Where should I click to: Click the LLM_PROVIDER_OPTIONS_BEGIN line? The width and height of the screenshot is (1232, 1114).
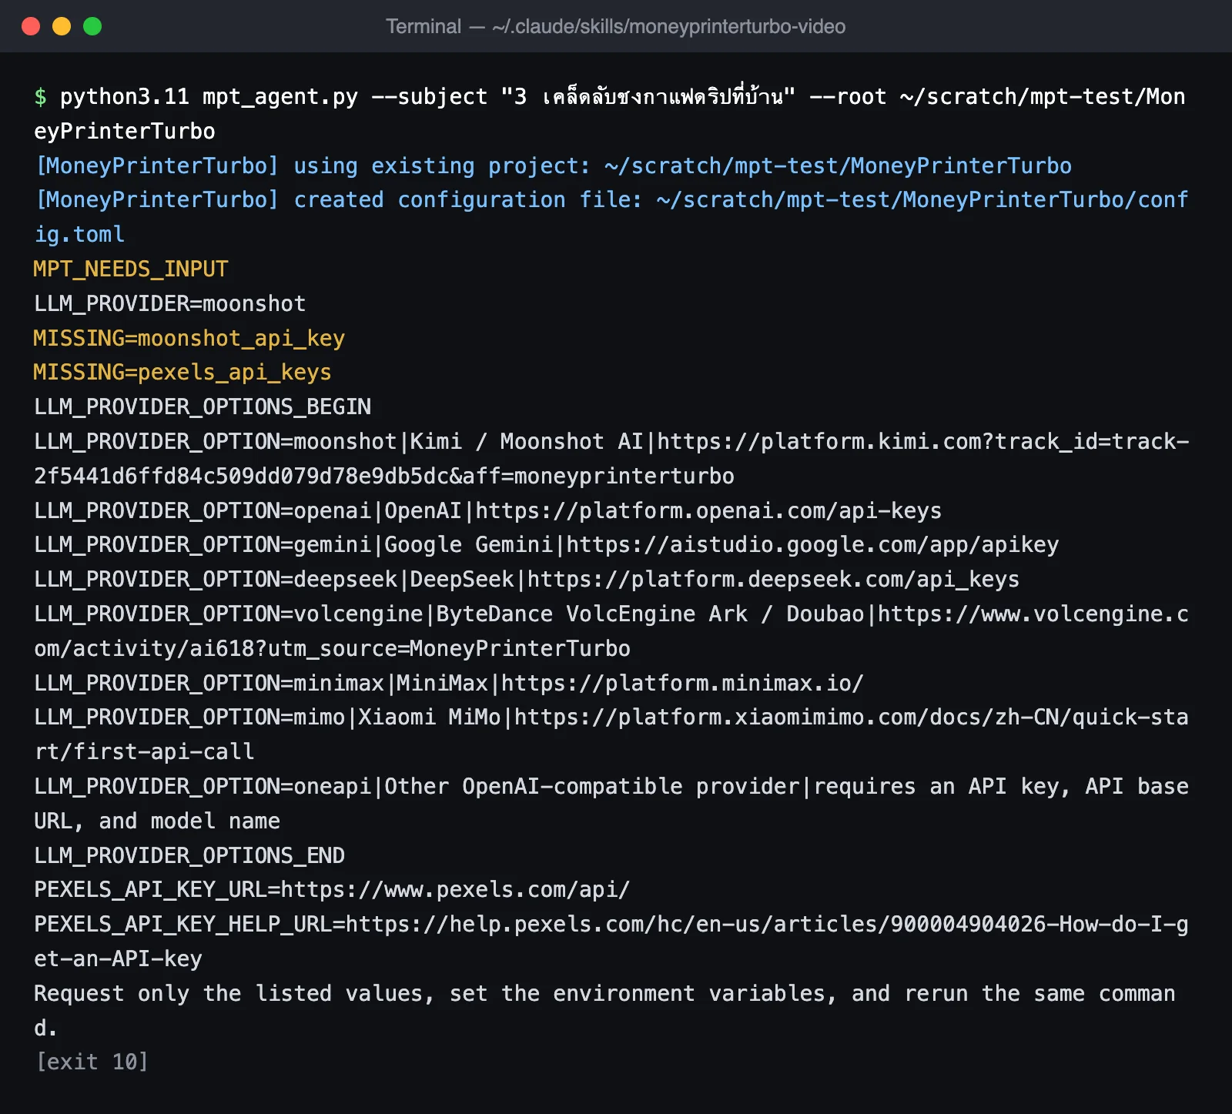click(x=203, y=406)
